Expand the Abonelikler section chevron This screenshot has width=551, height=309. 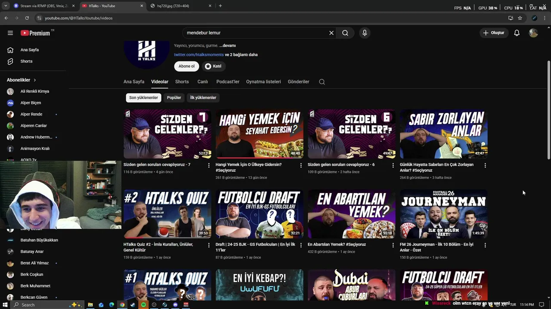click(x=35, y=80)
